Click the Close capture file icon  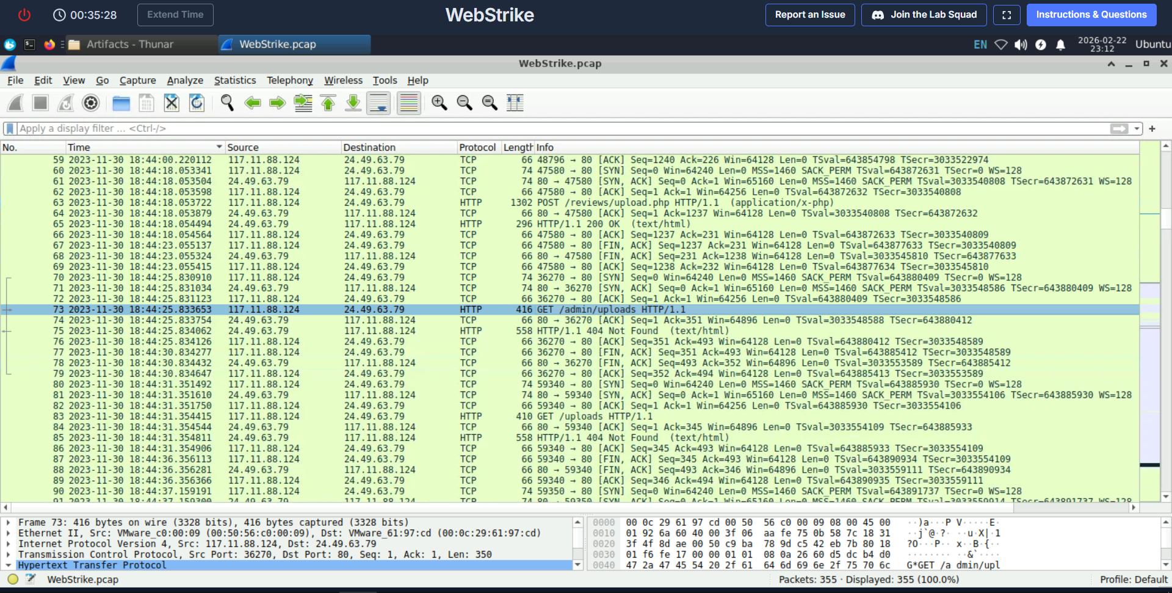point(172,103)
